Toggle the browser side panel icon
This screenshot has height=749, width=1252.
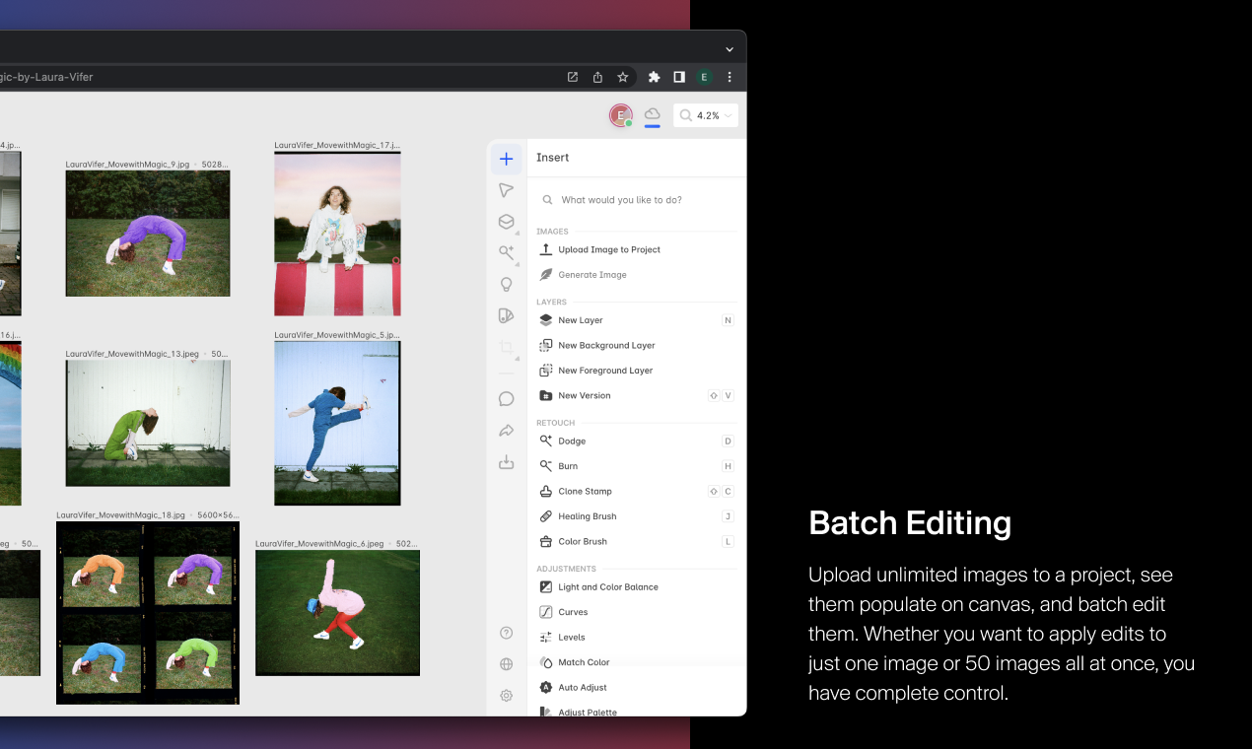[x=679, y=77]
